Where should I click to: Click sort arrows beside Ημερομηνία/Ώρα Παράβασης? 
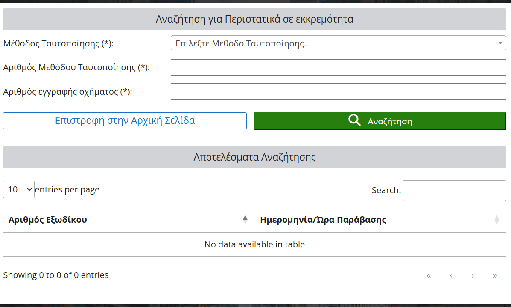(496, 220)
